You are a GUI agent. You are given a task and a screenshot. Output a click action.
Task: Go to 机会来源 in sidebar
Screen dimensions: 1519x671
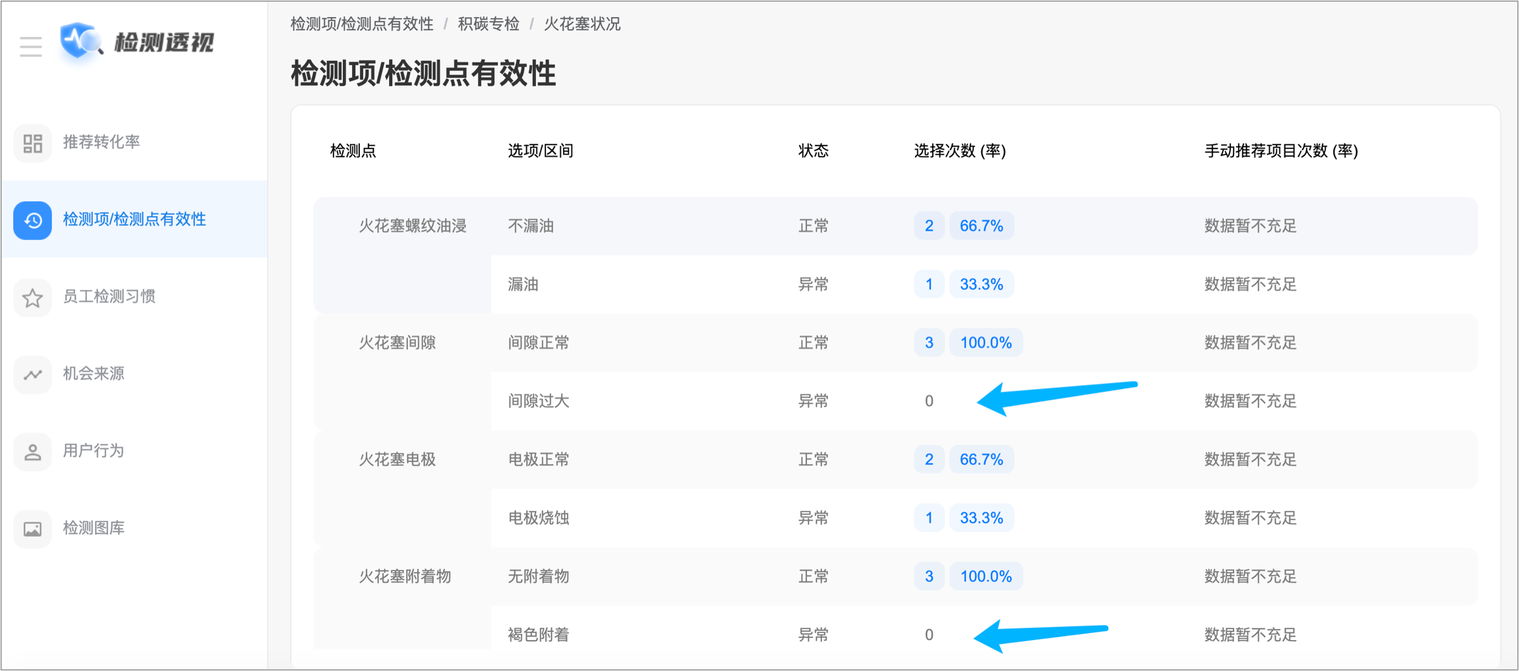[94, 374]
